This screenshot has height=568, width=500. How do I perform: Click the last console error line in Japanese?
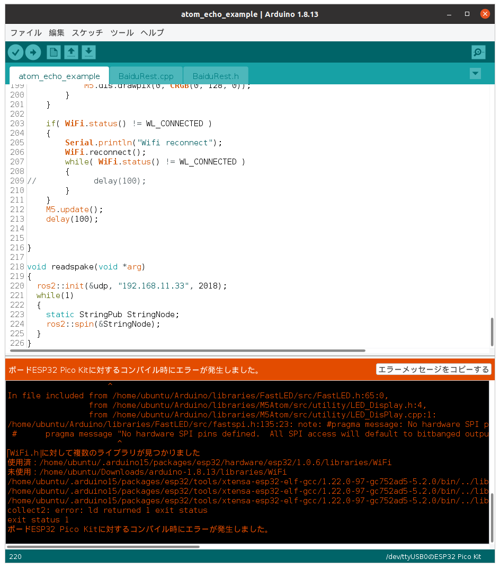(139, 529)
